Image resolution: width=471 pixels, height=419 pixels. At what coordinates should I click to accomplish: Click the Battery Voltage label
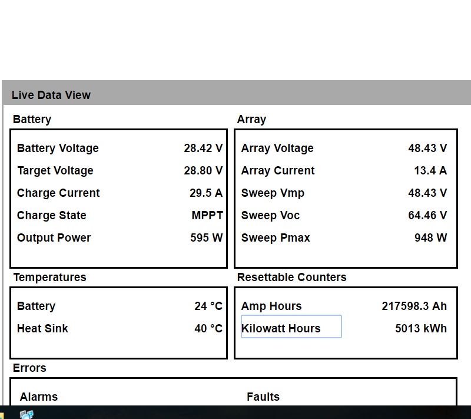pos(58,148)
